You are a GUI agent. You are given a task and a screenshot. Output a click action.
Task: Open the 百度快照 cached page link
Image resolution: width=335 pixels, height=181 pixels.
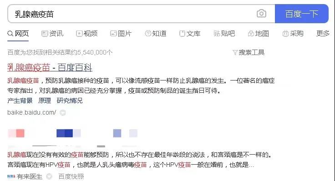point(71,176)
